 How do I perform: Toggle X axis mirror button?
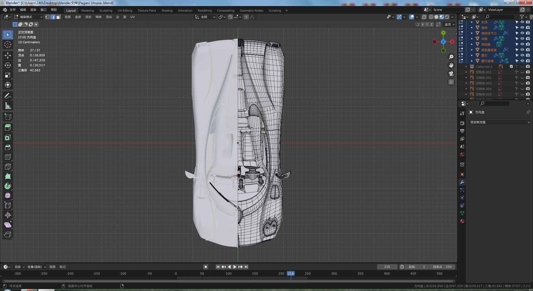[423, 24]
